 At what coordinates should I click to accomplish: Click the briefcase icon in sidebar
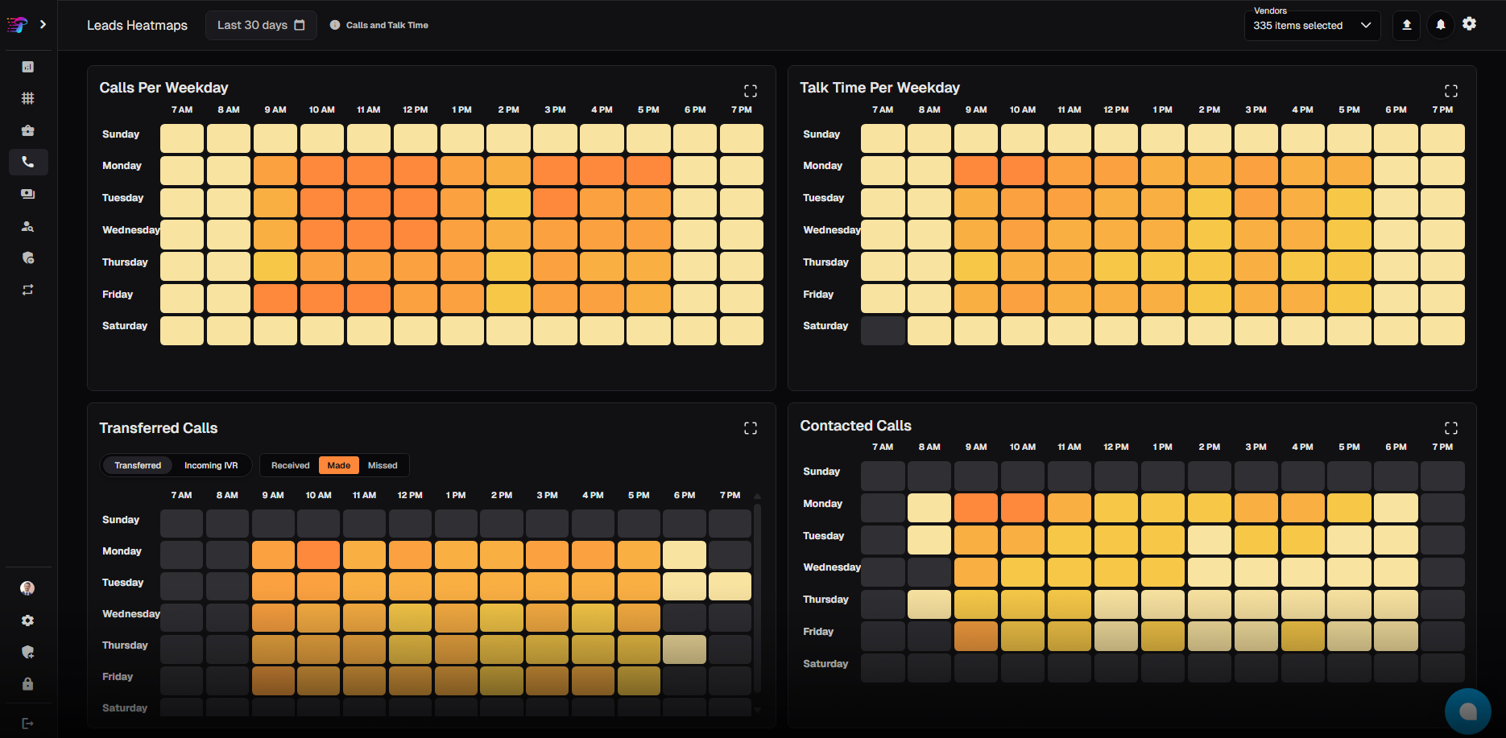pyautogui.click(x=28, y=130)
